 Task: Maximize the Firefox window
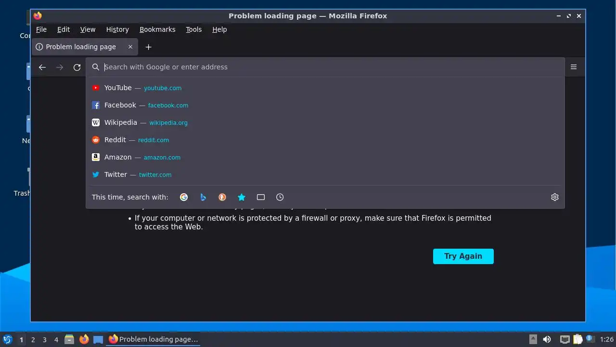[x=569, y=16]
